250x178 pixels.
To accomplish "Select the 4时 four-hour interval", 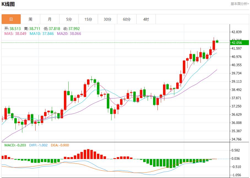I will click(146, 19).
